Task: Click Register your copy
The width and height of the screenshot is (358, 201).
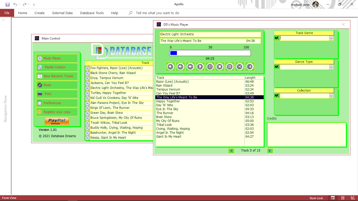Action: coord(57,112)
